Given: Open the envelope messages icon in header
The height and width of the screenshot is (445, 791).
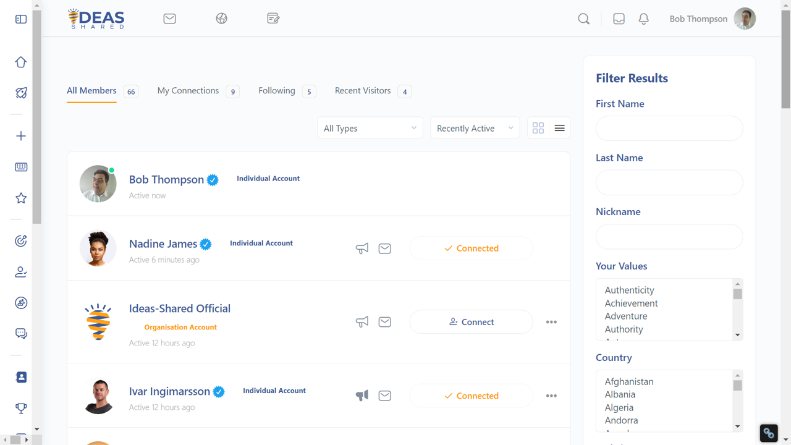Looking at the screenshot, I should (170, 19).
